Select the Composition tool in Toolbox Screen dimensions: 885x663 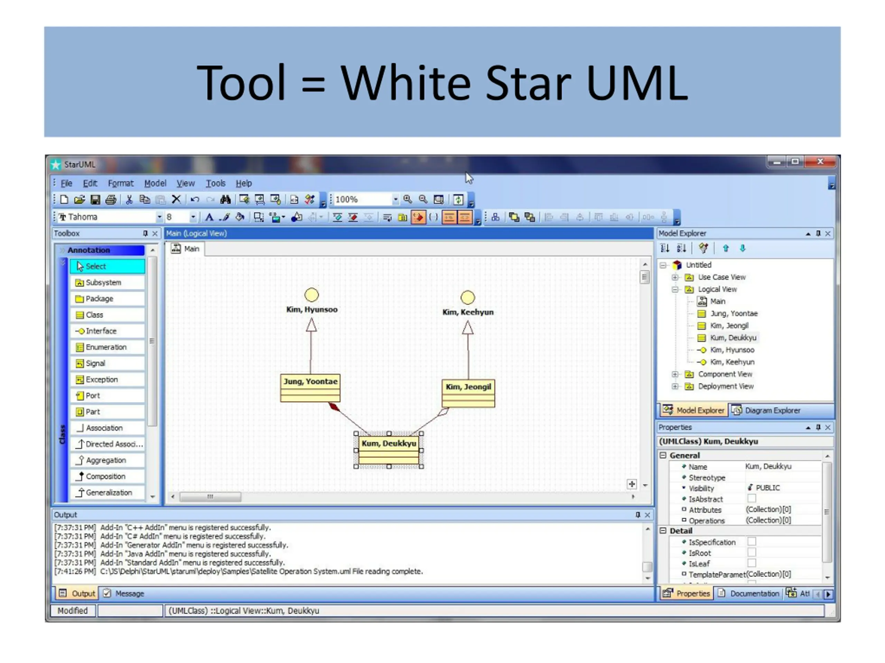pos(108,477)
